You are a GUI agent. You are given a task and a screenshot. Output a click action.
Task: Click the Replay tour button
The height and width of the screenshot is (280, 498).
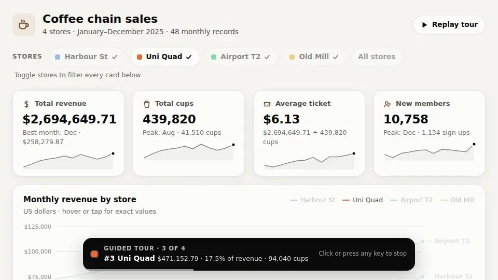pos(449,25)
